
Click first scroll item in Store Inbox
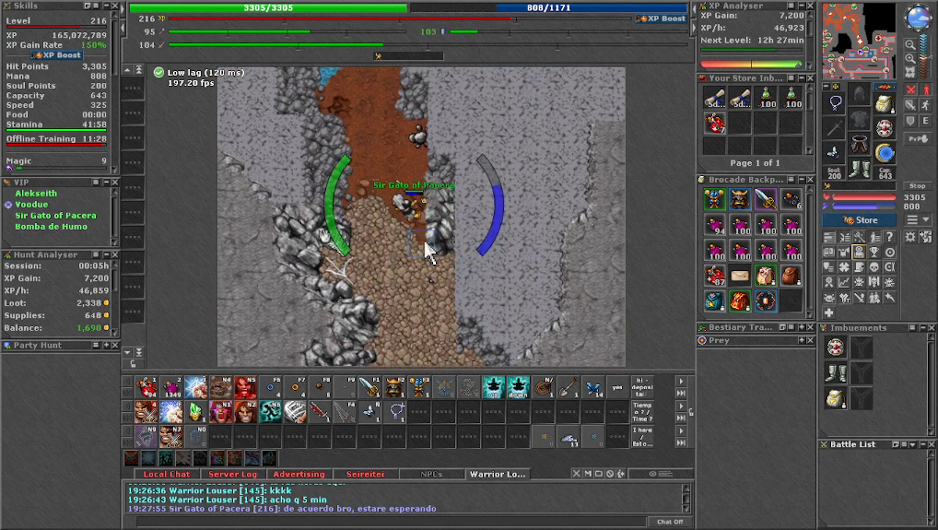tap(714, 98)
